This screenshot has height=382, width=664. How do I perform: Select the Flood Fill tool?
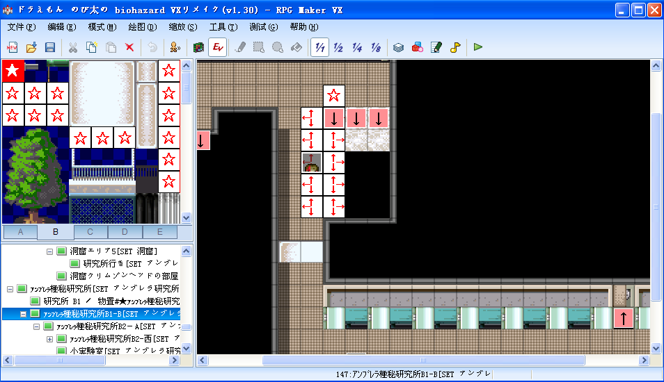tap(297, 47)
